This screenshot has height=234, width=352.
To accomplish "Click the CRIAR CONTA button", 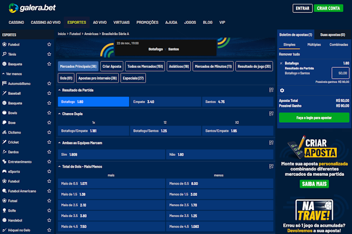I will click(328, 8).
